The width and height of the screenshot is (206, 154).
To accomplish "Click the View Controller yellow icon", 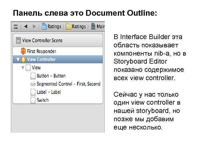I will (x=23, y=59).
